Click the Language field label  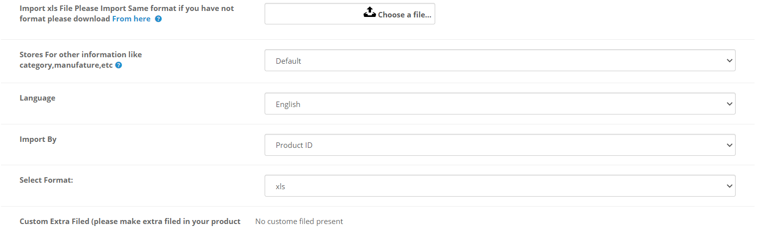point(37,98)
